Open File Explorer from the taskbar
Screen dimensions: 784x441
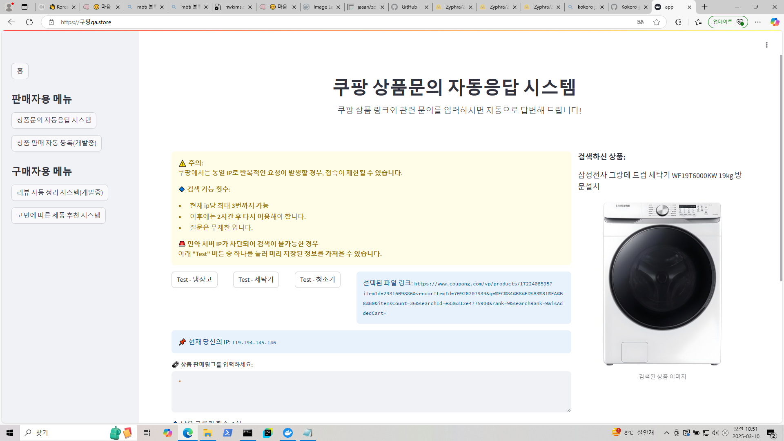tap(207, 433)
